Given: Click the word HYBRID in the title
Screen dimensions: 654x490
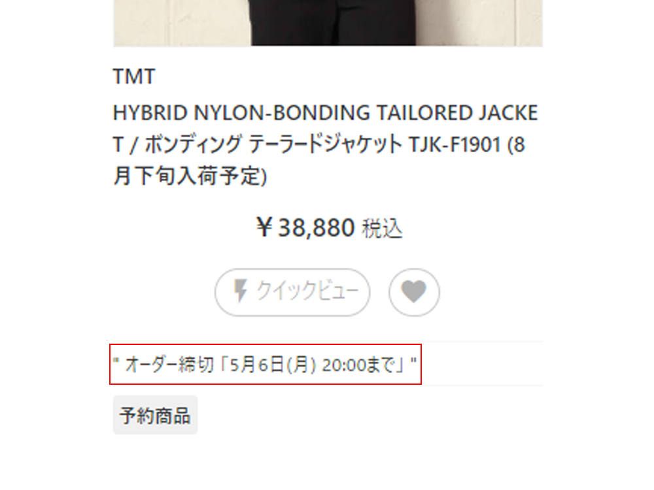Looking at the screenshot, I should (x=150, y=113).
